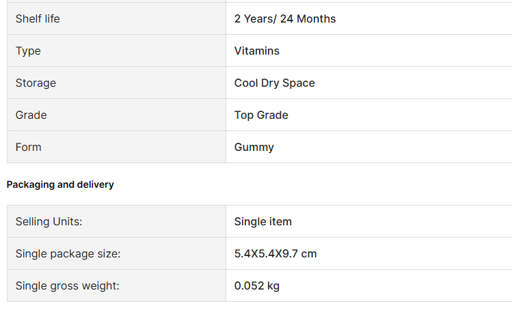Select the Cool Dry Space value

coord(274,83)
